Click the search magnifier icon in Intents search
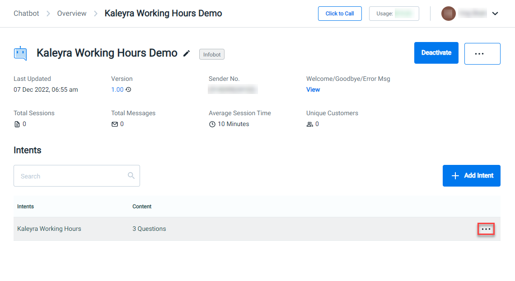The image size is (515, 281). pyautogui.click(x=131, y=176)
